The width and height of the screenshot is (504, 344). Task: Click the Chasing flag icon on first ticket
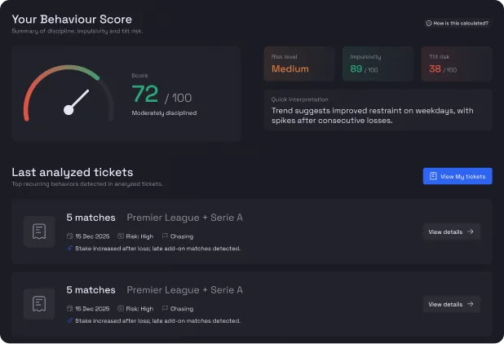(164, 236)
